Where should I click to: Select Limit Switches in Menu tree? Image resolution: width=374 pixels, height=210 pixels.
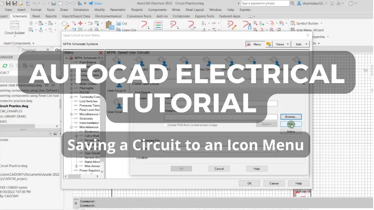88,101
